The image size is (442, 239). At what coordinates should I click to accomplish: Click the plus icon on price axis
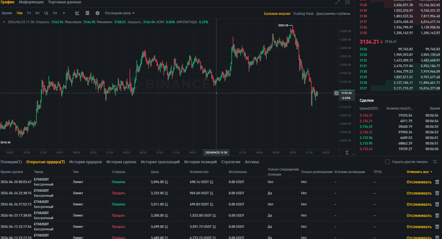click(336, 93)
